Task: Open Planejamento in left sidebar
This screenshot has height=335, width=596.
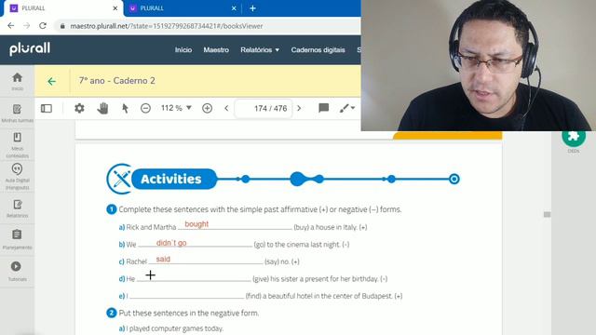Action: (x=17, y=240)
